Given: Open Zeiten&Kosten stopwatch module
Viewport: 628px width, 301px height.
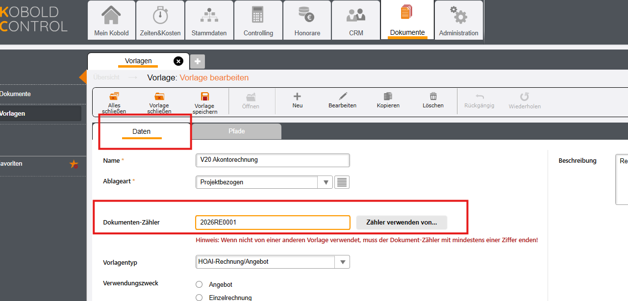Looking at the screenshot, I should (x=160, y=21).
